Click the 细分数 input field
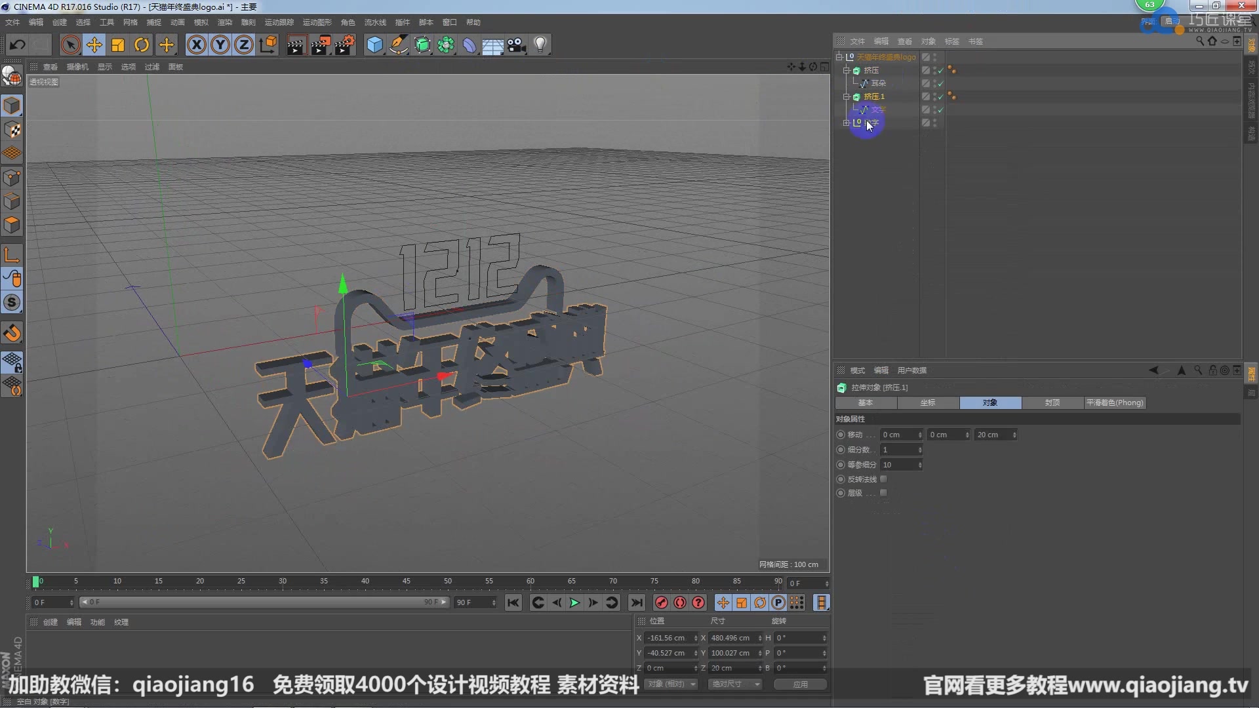The image size is (1259, 708). [x=901, y=450]
